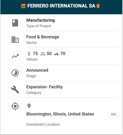Click the wrench icon next to Category

(15, 90)
